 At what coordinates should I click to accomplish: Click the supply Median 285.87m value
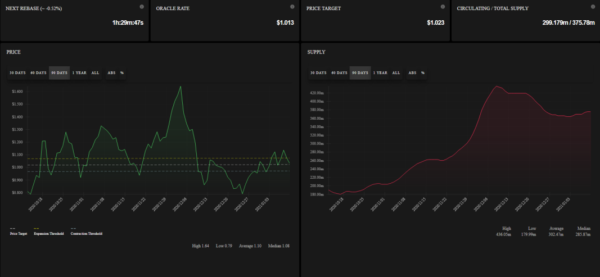583,234
